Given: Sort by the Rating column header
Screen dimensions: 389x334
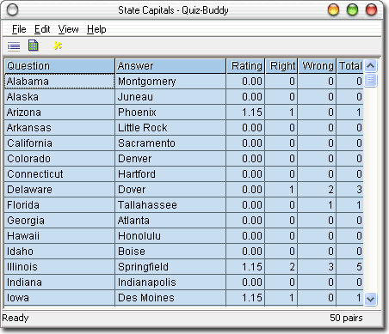Looking at the screenshot, I should (x=246, y=66).
